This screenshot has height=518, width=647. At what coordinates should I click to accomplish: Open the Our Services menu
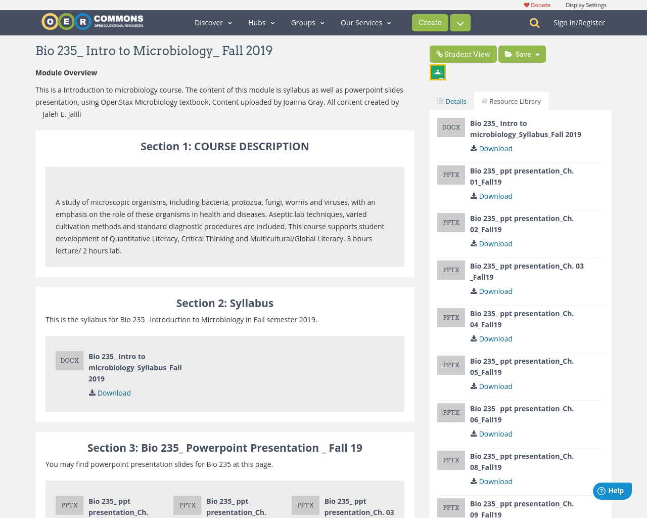(x=362, y=22)
